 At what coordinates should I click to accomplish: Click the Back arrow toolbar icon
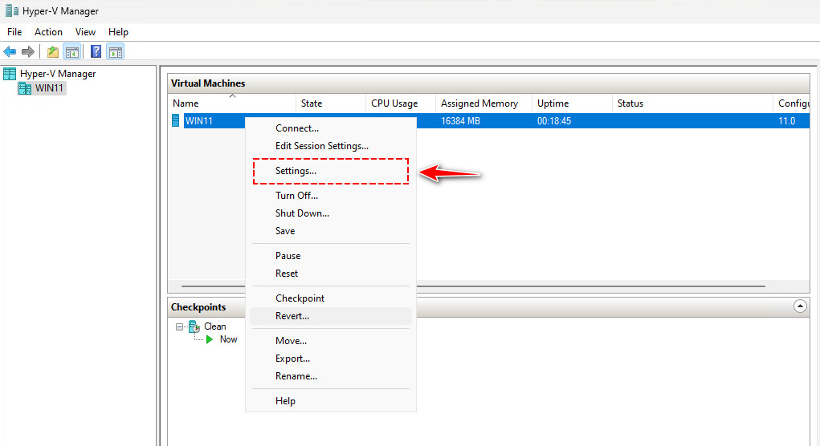[x=10, y=51]
